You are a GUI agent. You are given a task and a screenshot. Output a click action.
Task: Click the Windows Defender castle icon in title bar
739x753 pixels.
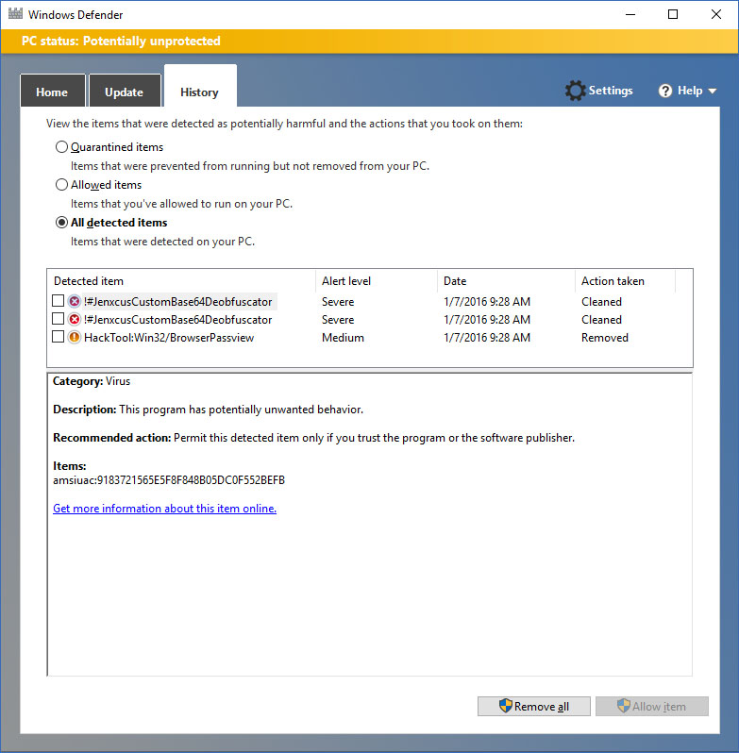pos(15,14)
